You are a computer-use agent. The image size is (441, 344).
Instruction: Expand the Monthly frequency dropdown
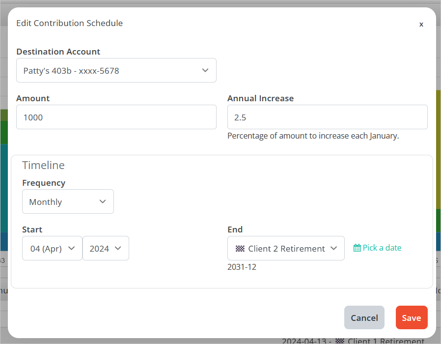click(68, 202)
